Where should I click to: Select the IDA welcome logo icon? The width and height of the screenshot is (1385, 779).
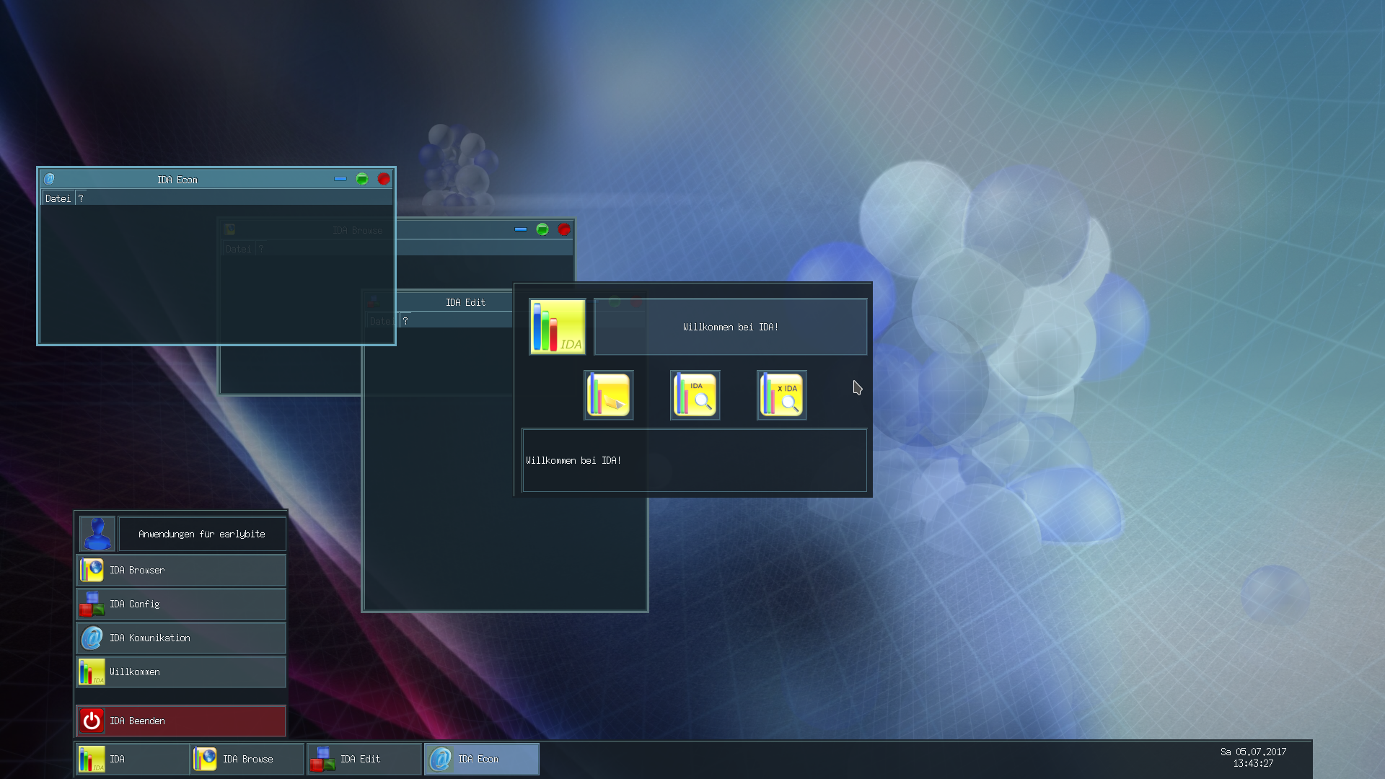tap(557, 326)
